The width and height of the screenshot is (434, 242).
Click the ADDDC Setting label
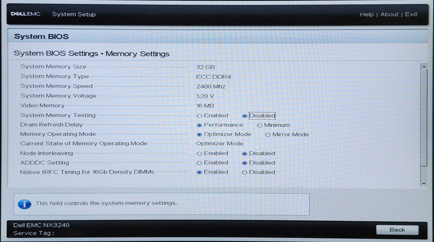(45, 162)
